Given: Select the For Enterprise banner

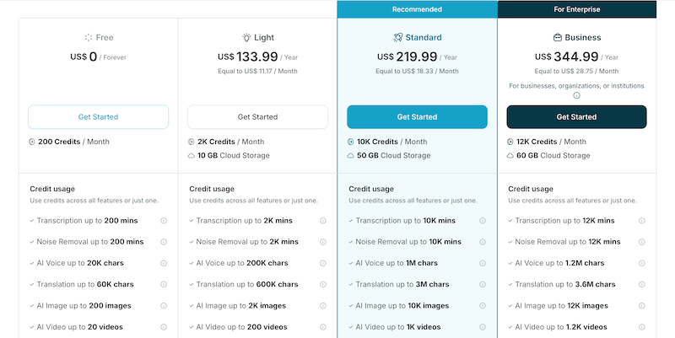Looking at the screenshot, I should [577, 9].
